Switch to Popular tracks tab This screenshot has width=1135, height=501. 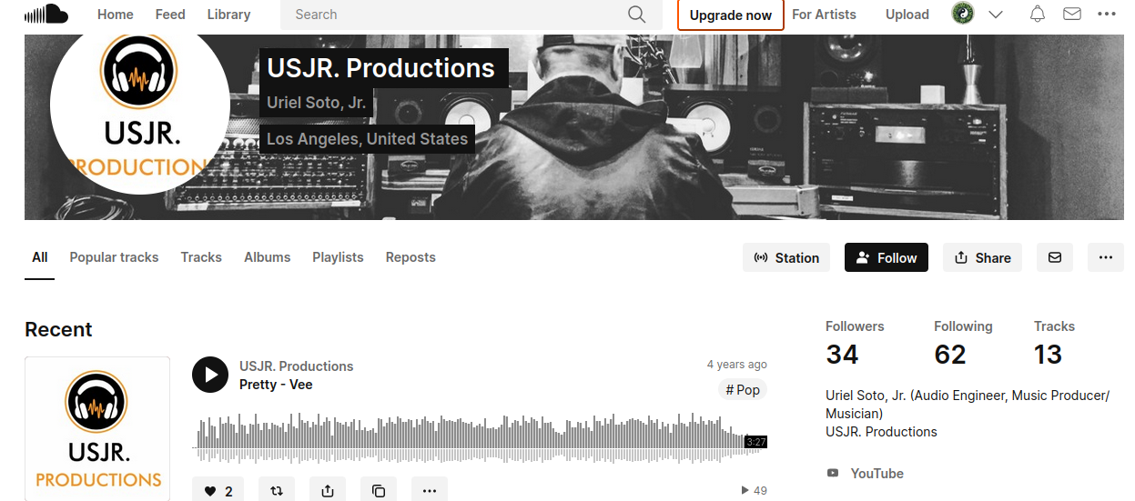[114, 257]
